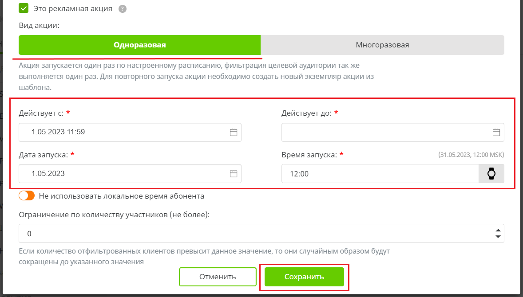Viewport: 523px width, 297px height.
Task: Disable "Не использовать локальное время абонента" toggle
Action: pos(27,195)
